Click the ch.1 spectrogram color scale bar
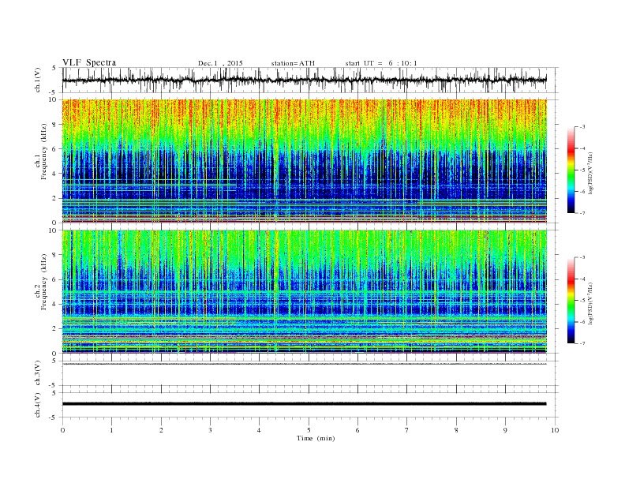 pos(571,170)
